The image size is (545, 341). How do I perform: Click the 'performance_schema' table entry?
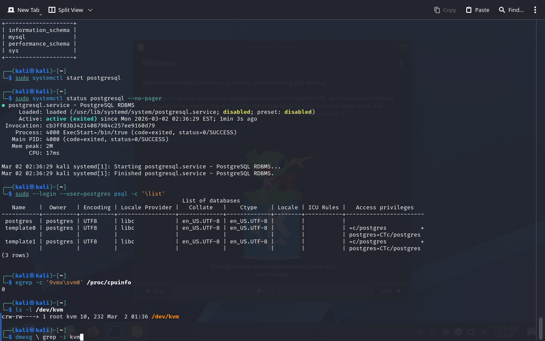point(39,44)
